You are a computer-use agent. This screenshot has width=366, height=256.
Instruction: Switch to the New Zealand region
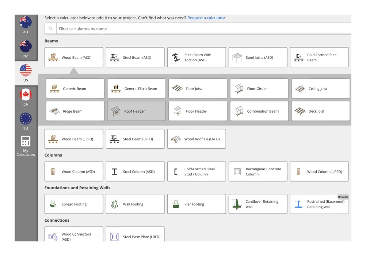(x=26, y=46)
